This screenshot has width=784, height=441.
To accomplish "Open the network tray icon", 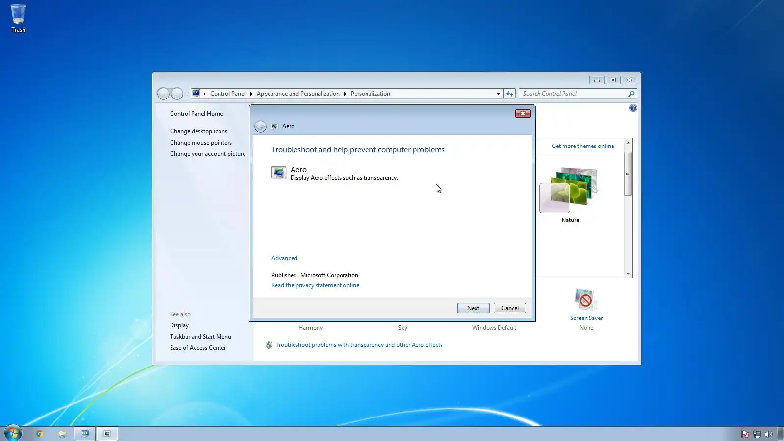I will (x=757, y=434).
